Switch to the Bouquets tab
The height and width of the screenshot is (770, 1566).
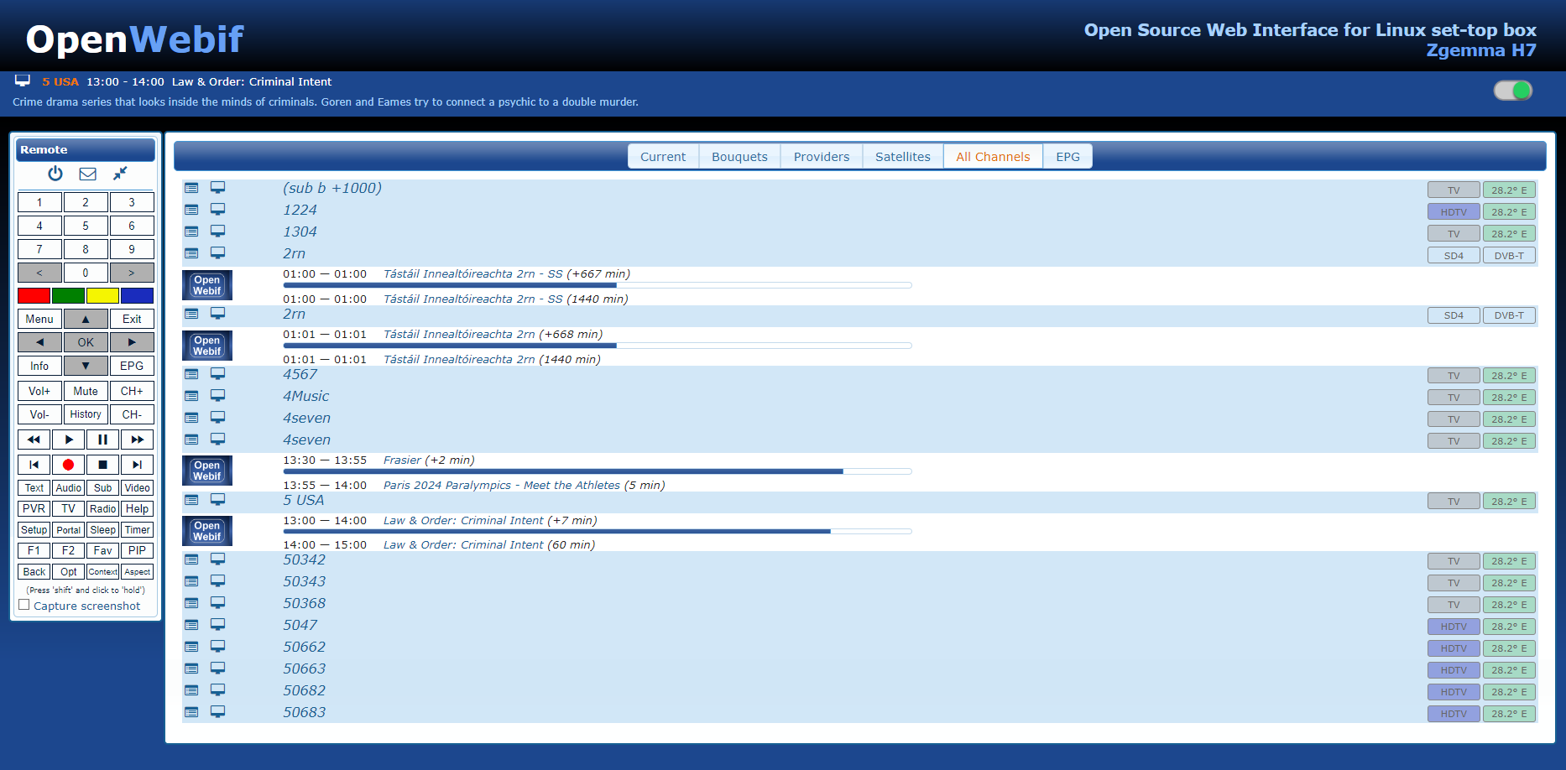point(739,157)
